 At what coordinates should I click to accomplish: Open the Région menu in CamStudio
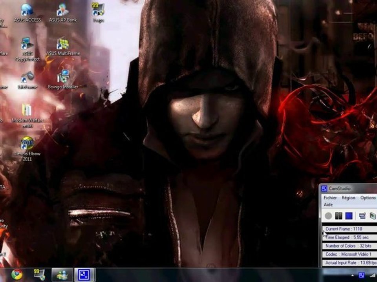click(x=348, y=197)
